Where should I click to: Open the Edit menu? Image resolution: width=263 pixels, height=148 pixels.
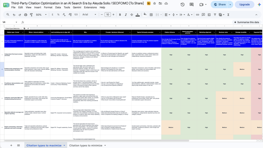[21, 7]
